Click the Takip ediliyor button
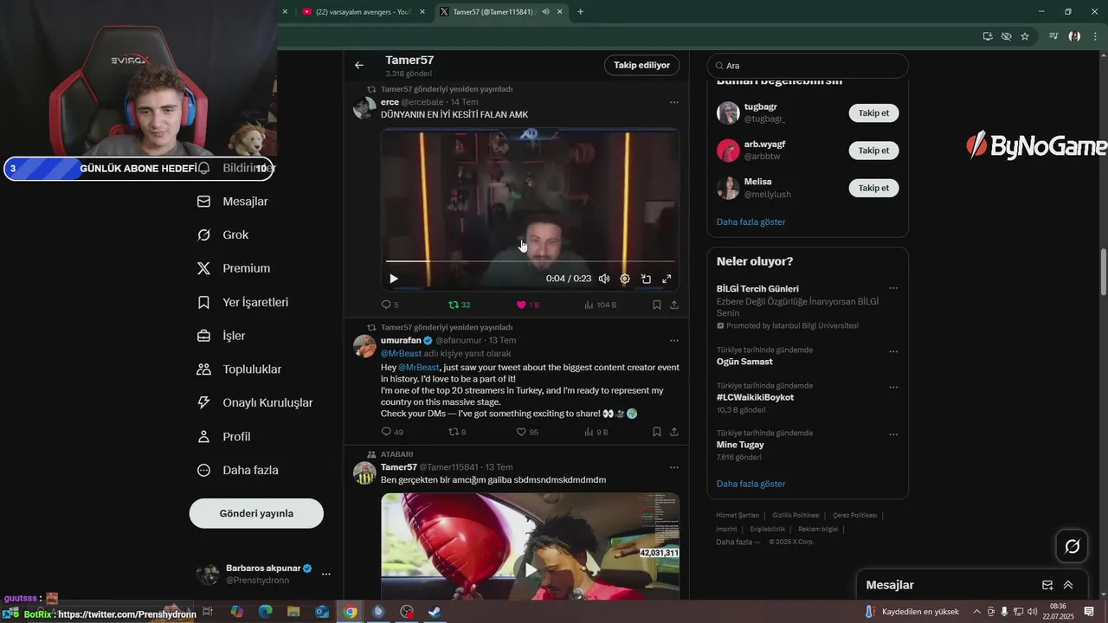Image resolution: width=1108 pixels, height=623 pixels. click(x=641, y=65)
